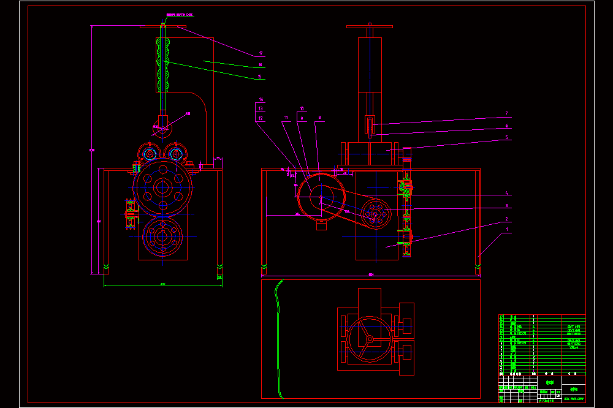Select the large upper gear in left view
Viewport: 613px width, 408px height.
tap(162, 187)
